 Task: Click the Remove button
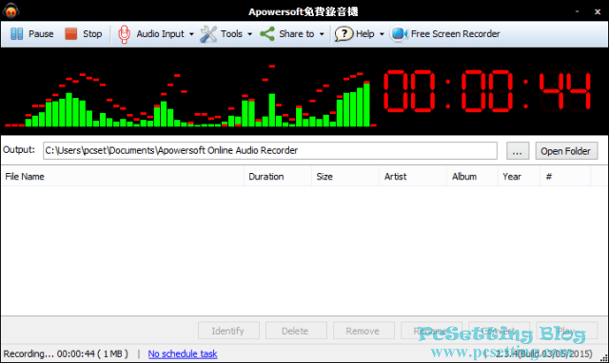tap(363, 331)
